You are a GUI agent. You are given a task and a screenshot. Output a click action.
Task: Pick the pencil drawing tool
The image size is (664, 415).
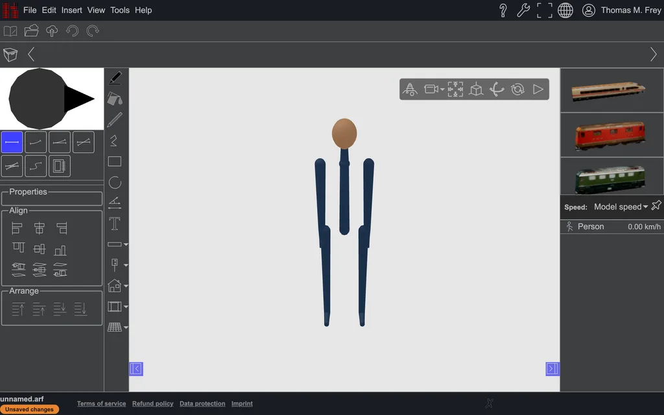tap(115, 120)
